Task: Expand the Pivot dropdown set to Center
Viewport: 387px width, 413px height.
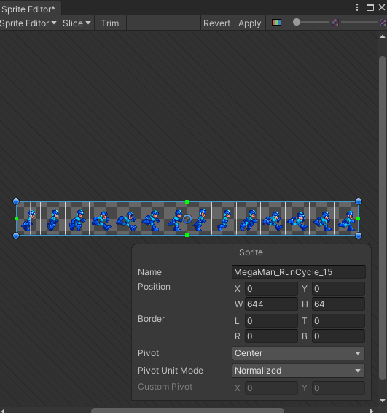Action: point(298,353)
